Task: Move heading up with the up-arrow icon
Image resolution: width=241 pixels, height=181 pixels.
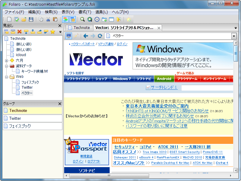Action: pyautogui.click(x=33, y=32)
